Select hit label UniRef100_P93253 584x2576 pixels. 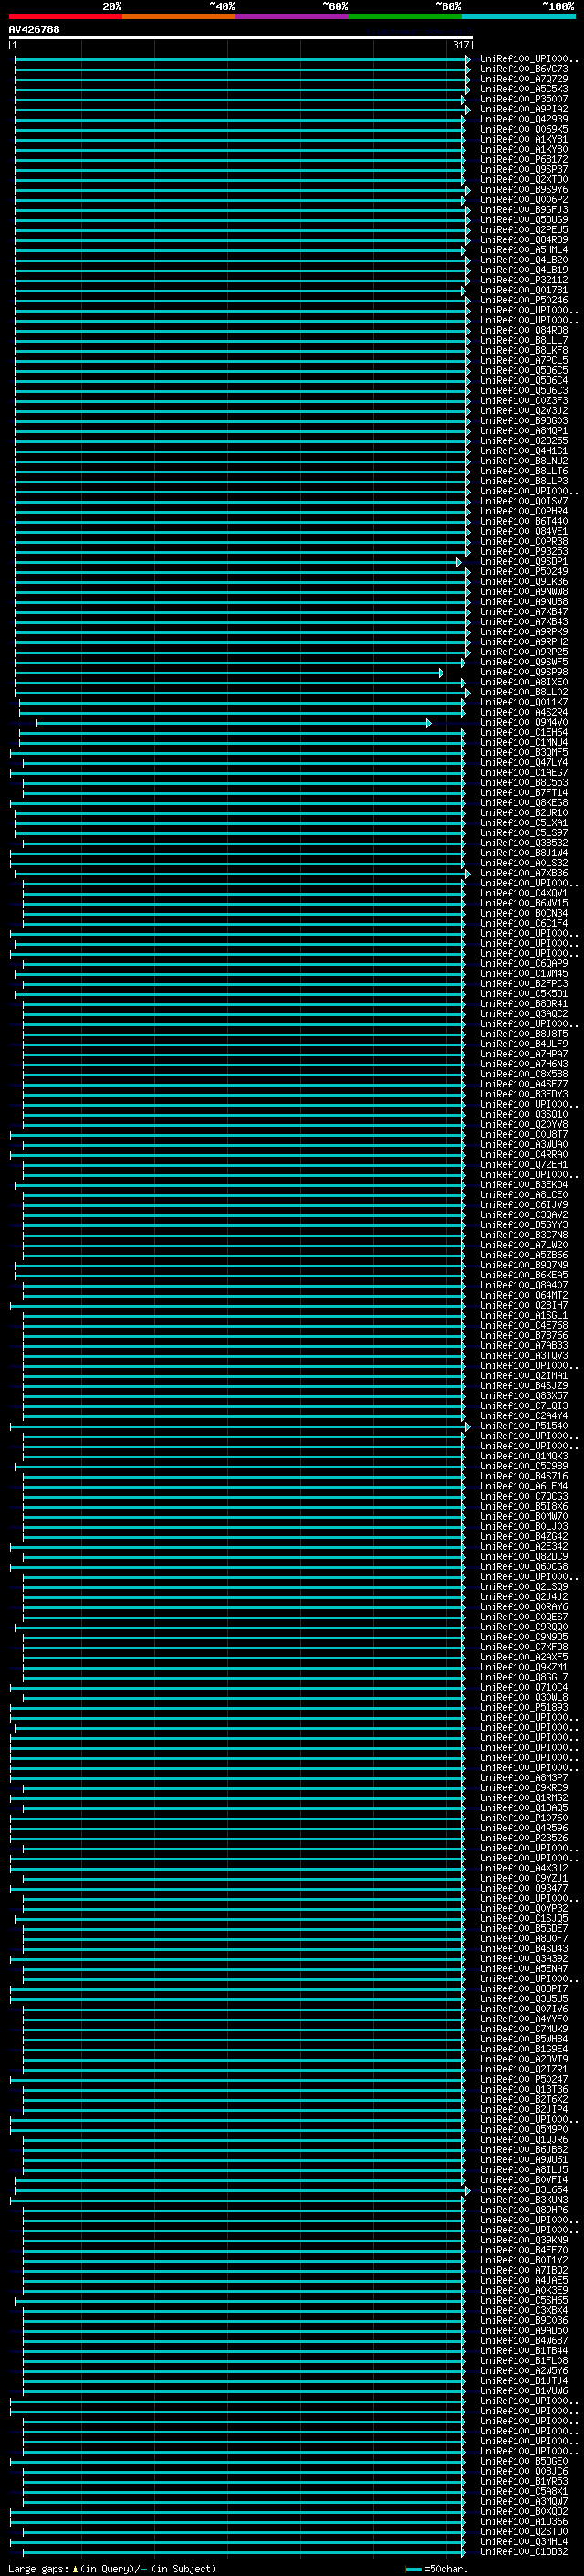[x=523, y=552]
